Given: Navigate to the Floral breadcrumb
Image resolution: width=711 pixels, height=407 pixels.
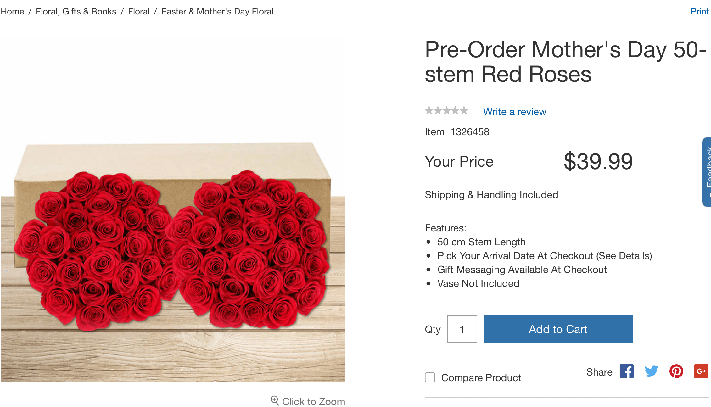Looking at the screenshot, I should tap(139, 12).
